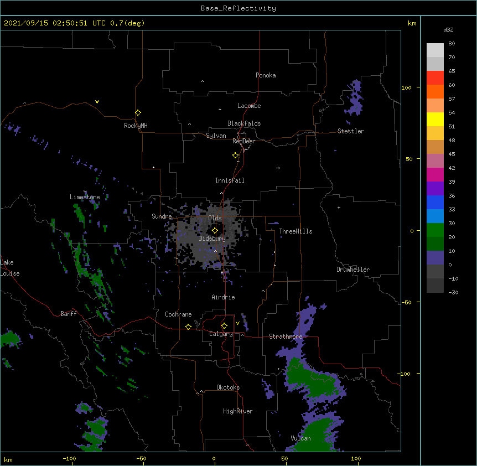
Task: Click the yellow diamond marker south of RedDeer
Action: (235, 156)
